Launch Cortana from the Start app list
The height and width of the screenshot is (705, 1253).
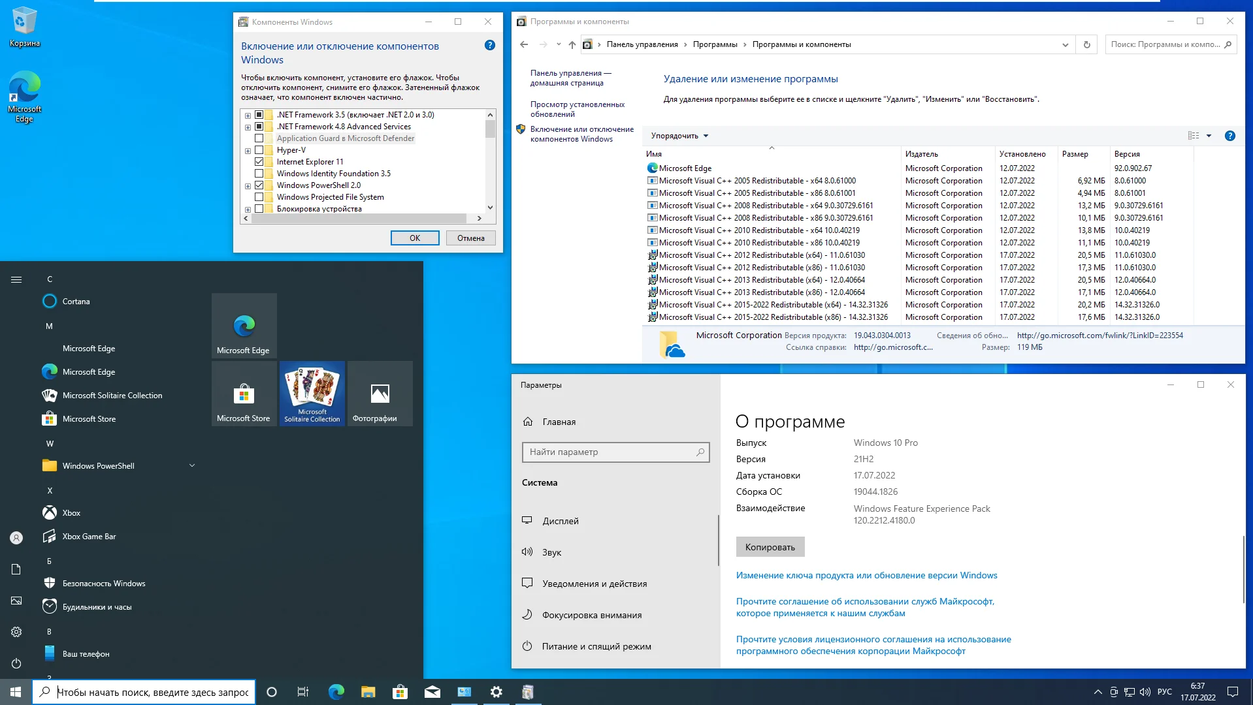point(76,302)
